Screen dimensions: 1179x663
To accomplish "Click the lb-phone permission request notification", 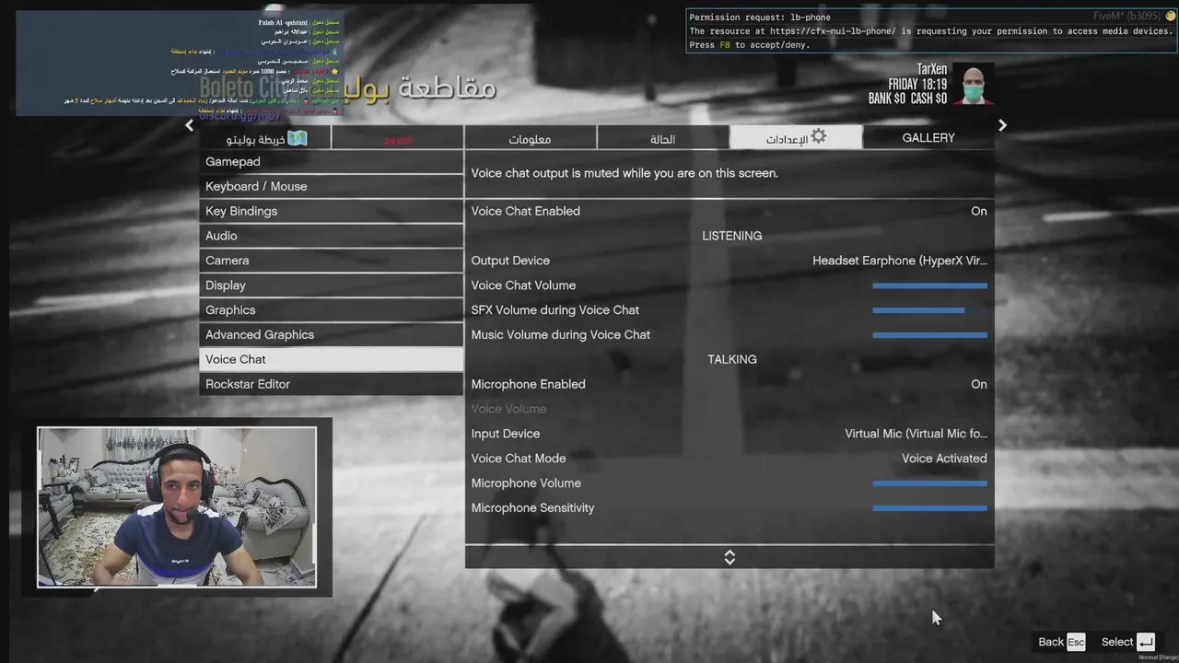I will pos(930,30).
